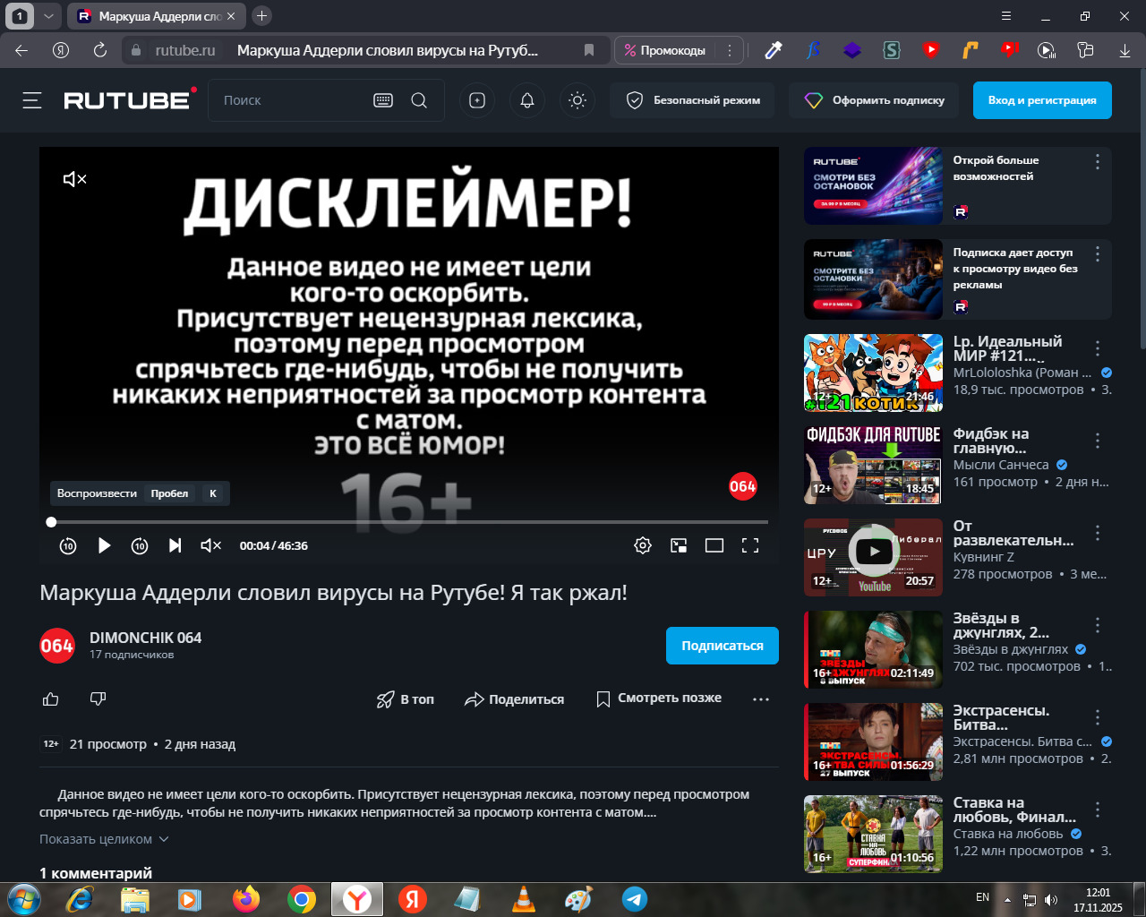The image size is (1146, 917).
Task: Toggle Safe mode (Безопасный режим)
Action: (694, 100)
